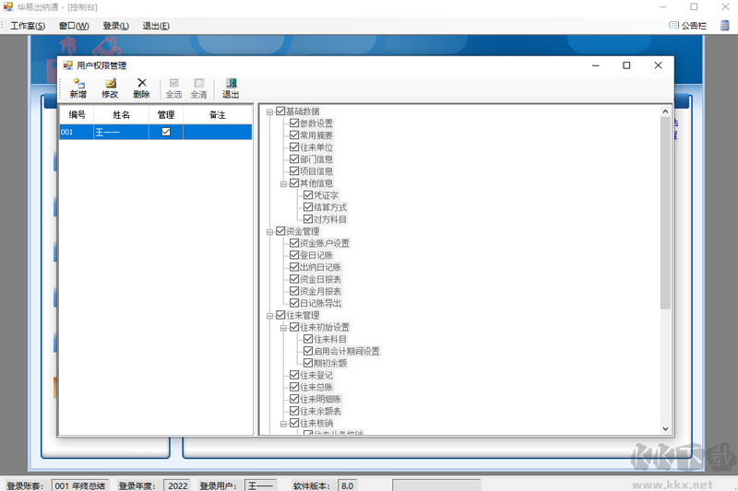Collapse the 资金管理 tree node

(x=269, y=231)
